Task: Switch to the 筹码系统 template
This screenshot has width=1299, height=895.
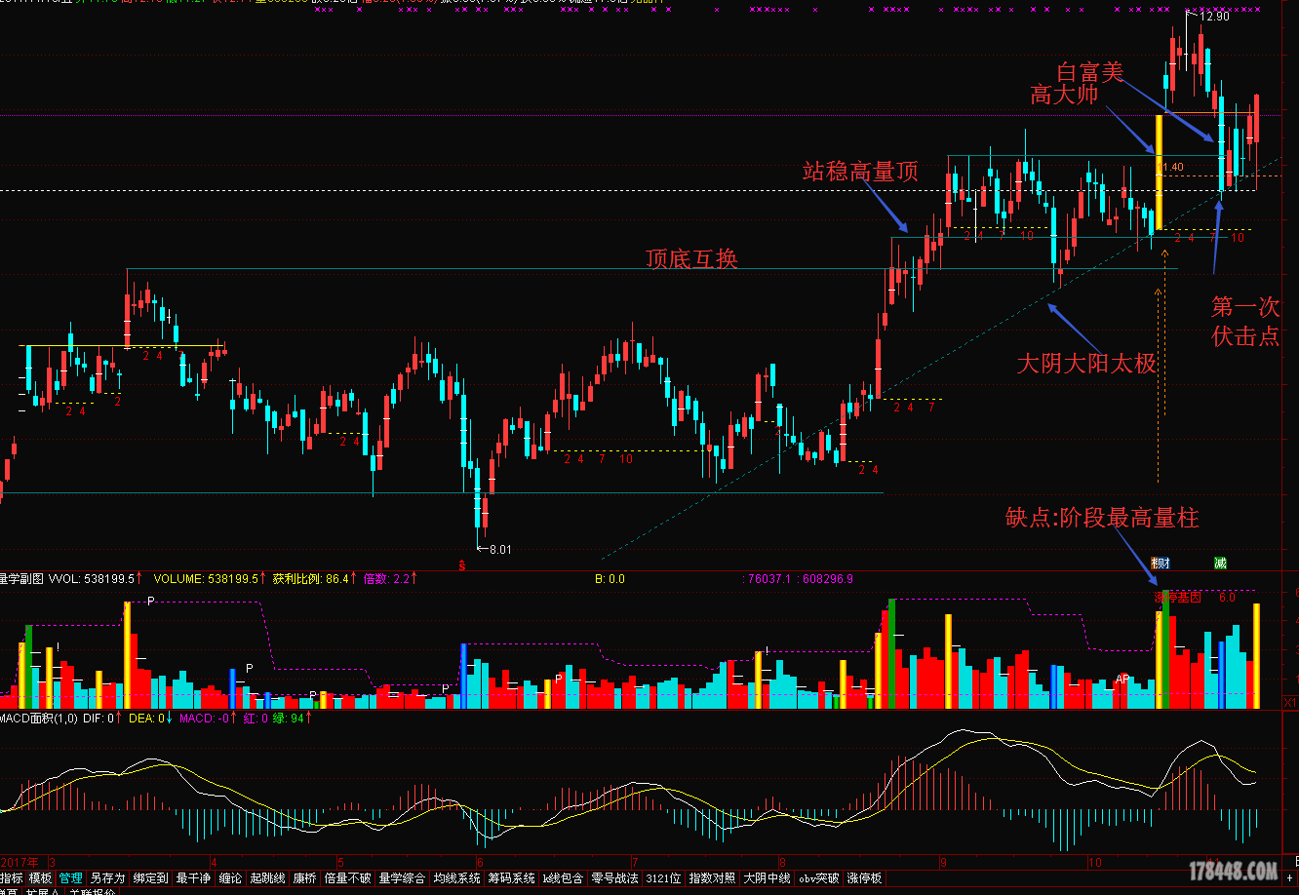Action: pos(512,877)
